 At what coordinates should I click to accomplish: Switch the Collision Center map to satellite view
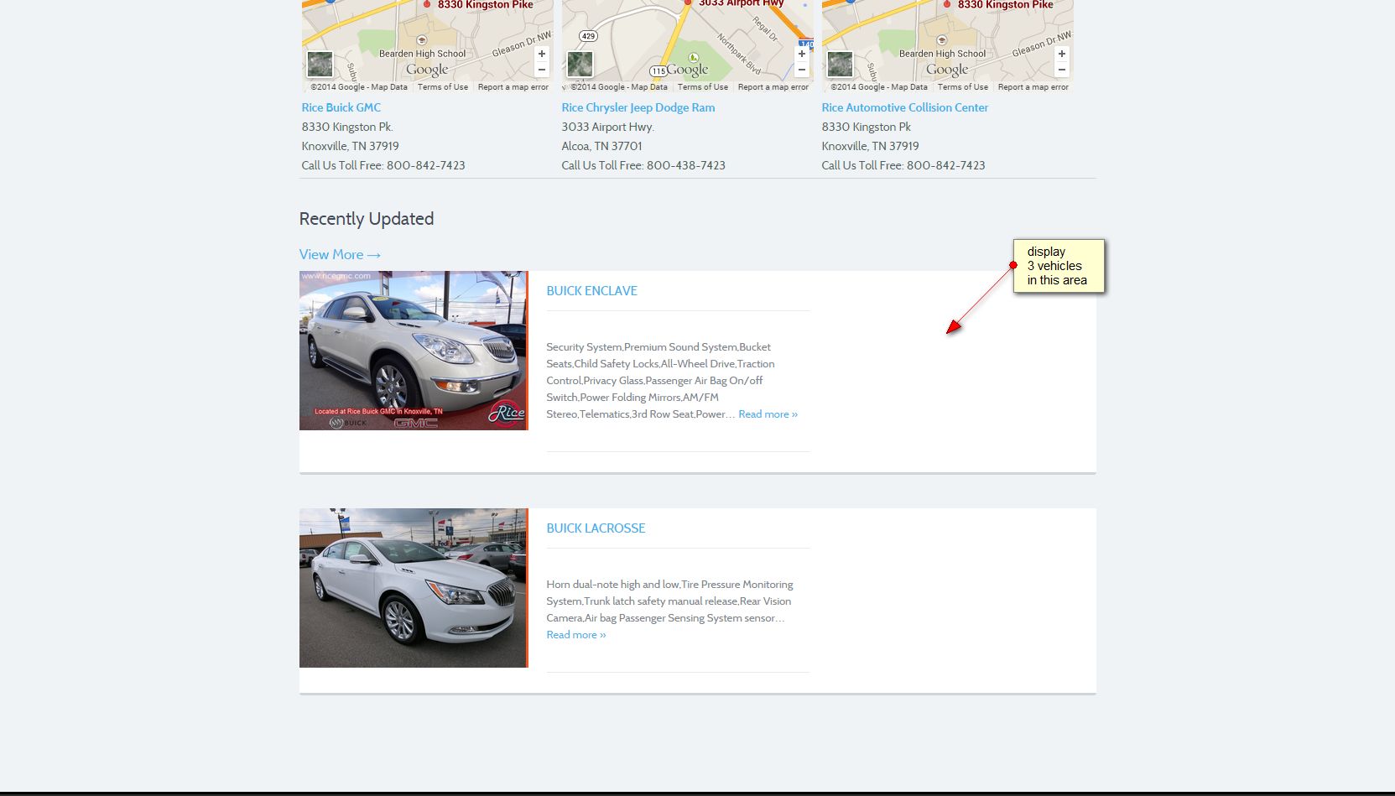(840, 65)
